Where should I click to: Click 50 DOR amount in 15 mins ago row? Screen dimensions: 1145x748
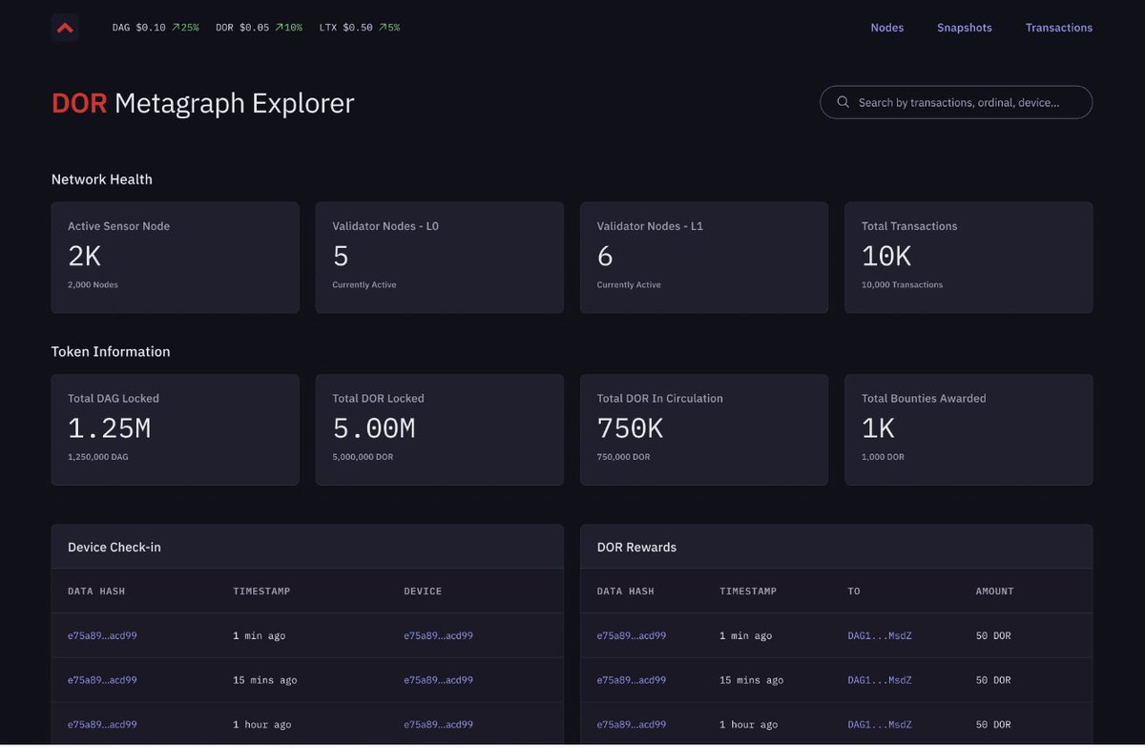993,680
